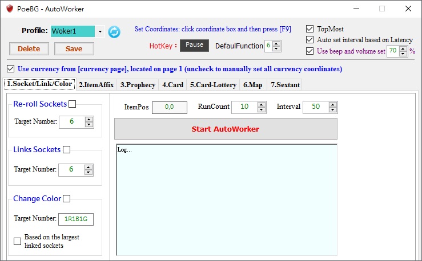Image resolution: width=422 pixels, height=261 pixels.
Task: Open the 6.Map tab
Action: pos(253,85)
